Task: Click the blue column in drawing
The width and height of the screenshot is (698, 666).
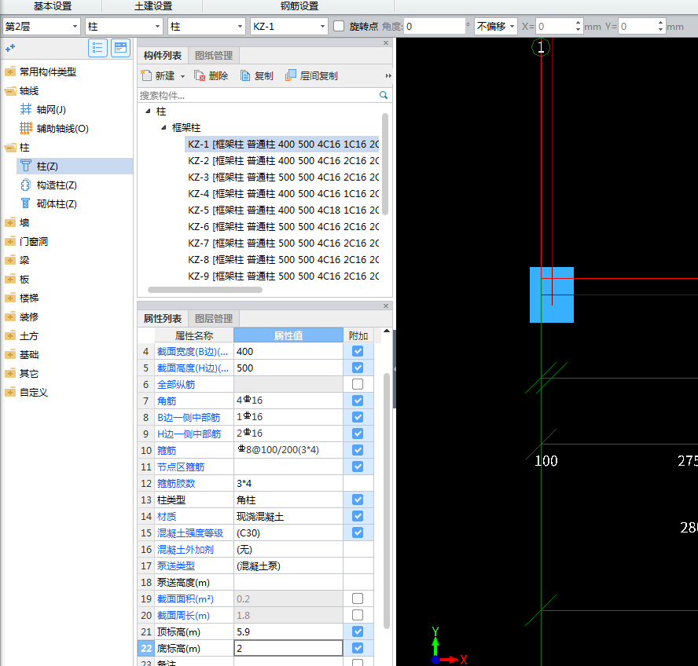Action: (x=552, y=295)
